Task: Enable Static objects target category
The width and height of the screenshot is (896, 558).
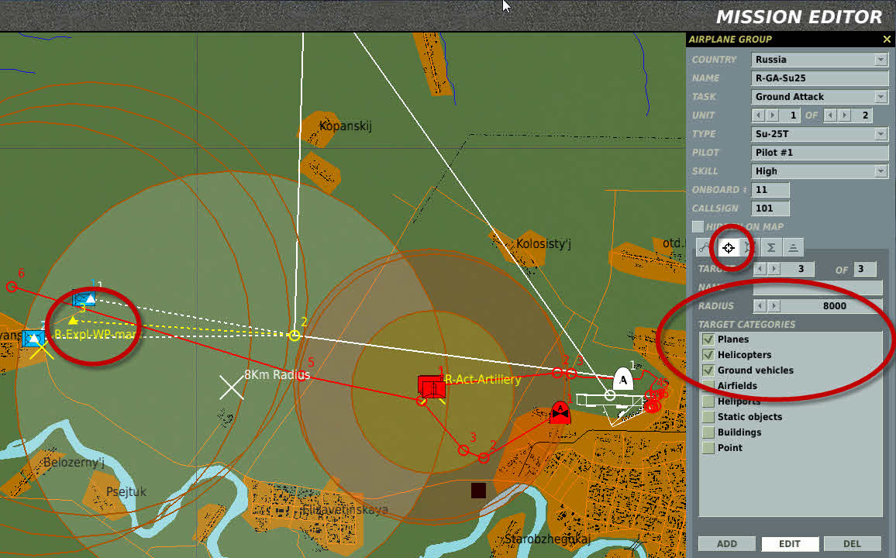Action: pos(708,417)
